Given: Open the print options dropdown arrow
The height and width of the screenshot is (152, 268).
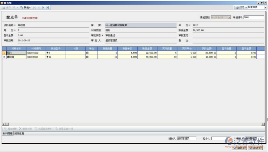Looking at the screenshot, I should 246,7.
